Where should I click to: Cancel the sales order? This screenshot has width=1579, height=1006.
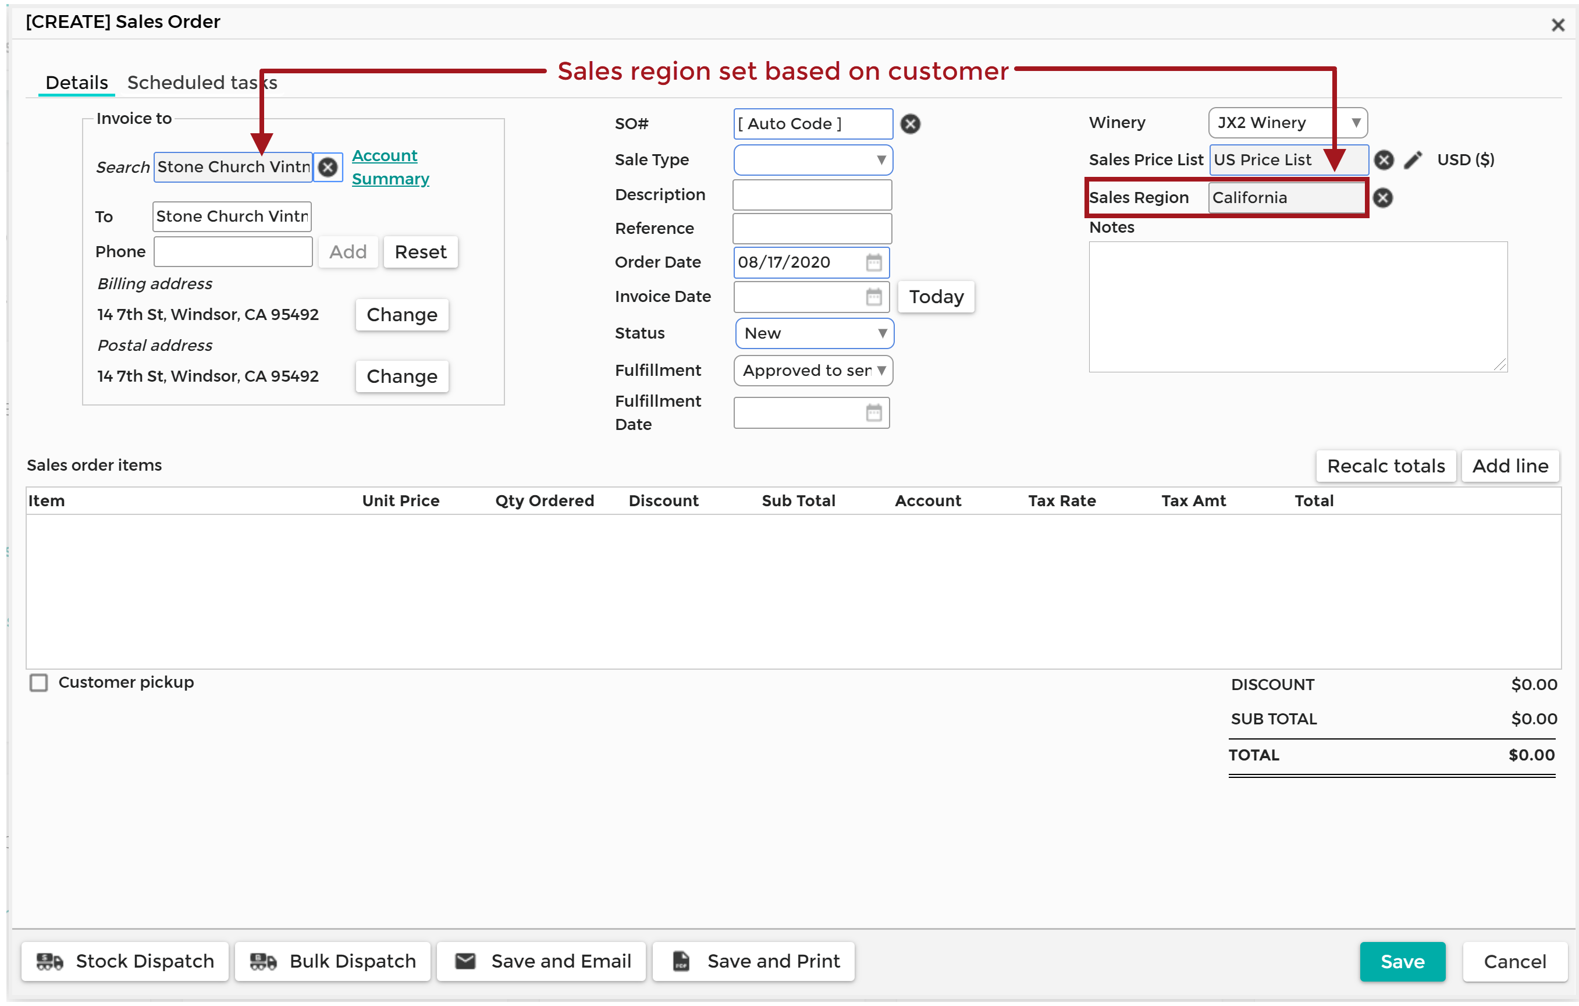(1515, 962)
